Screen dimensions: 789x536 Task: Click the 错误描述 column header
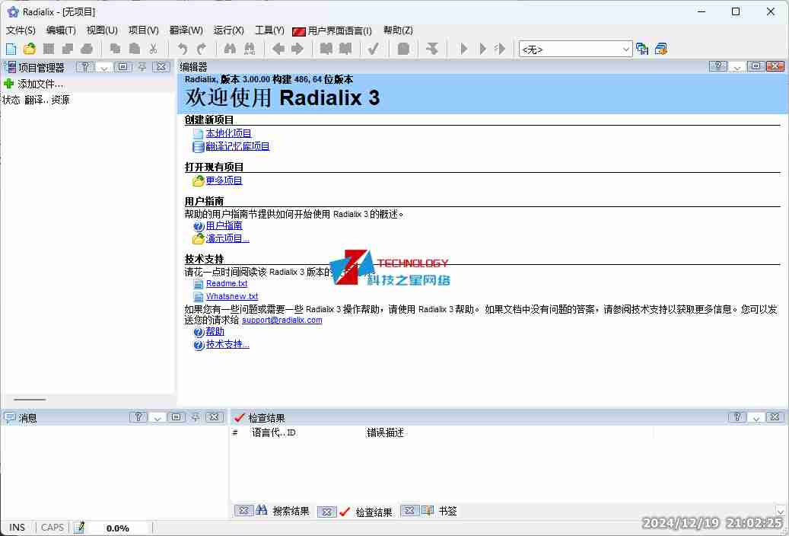[384, 432]
